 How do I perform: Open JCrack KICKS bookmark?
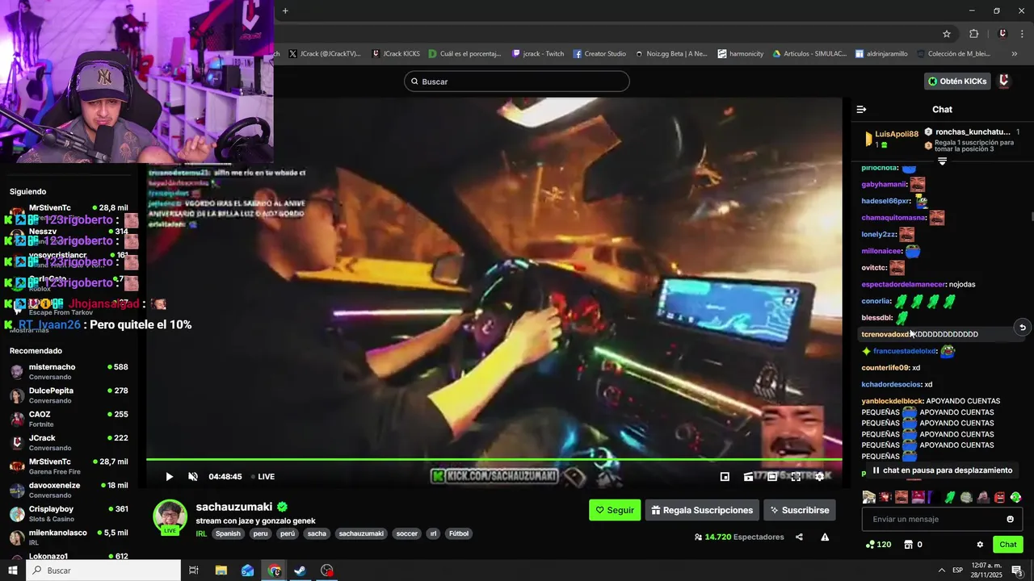coord(396,54)
